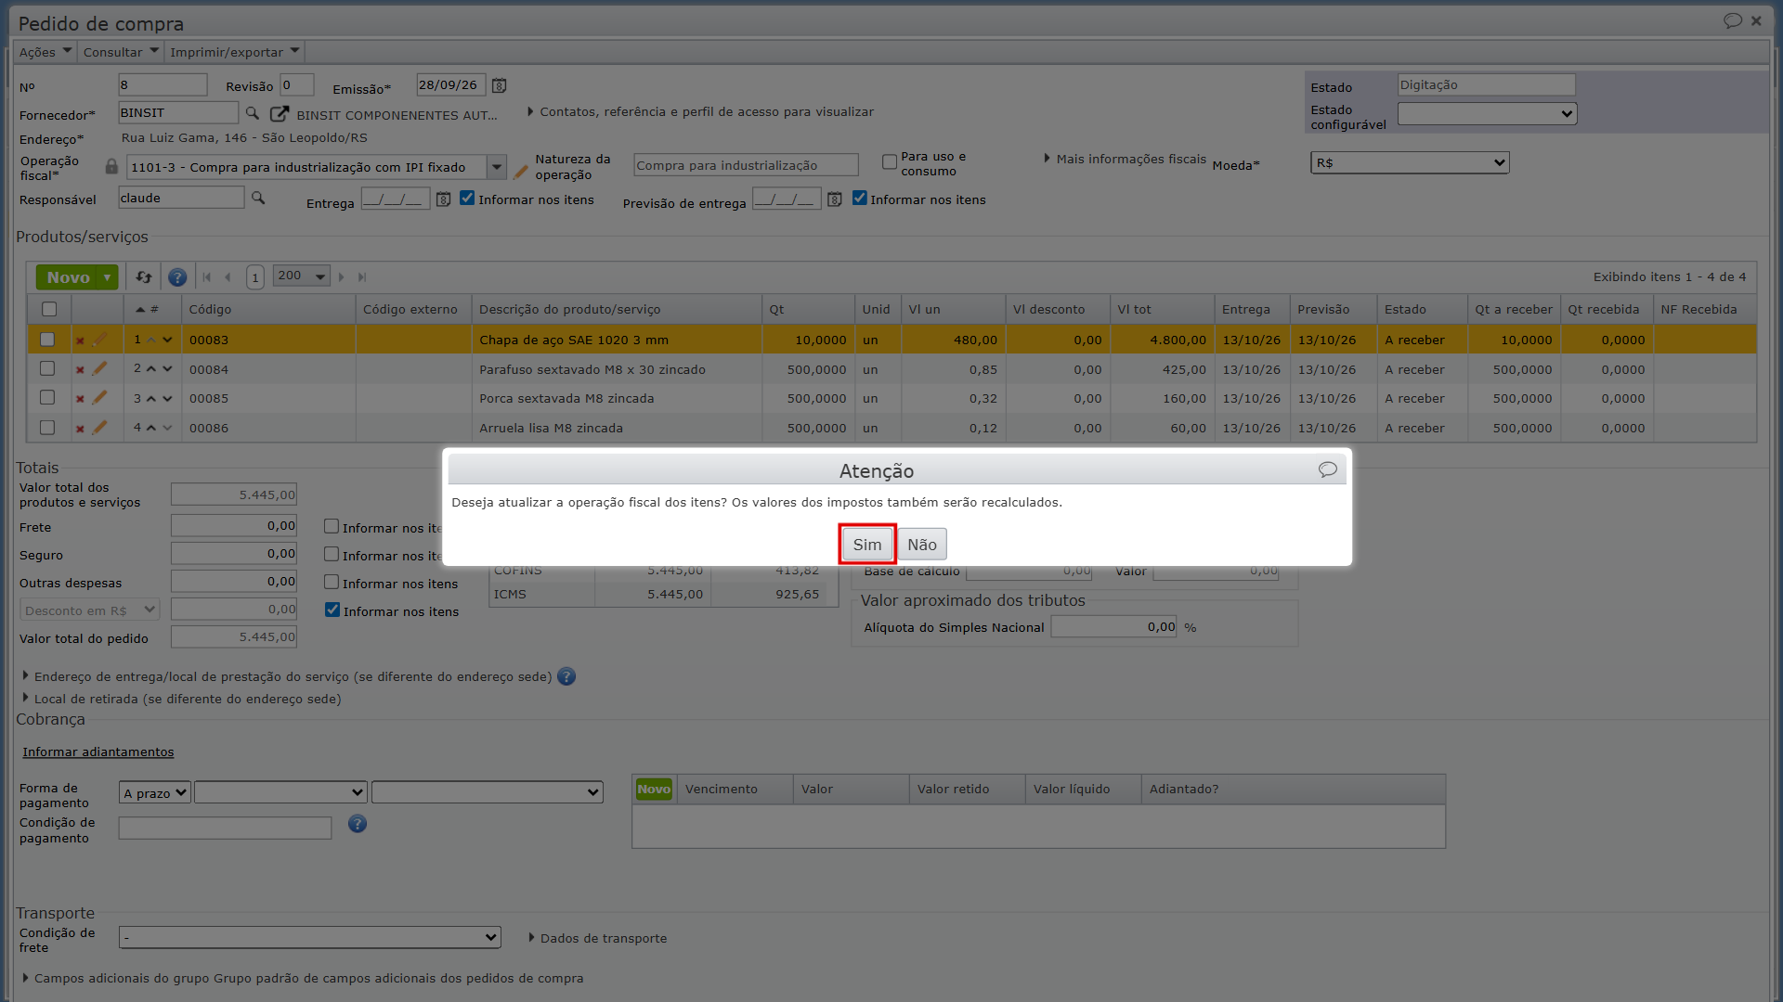Click Novo button in products toolbar

coord(69,277)
